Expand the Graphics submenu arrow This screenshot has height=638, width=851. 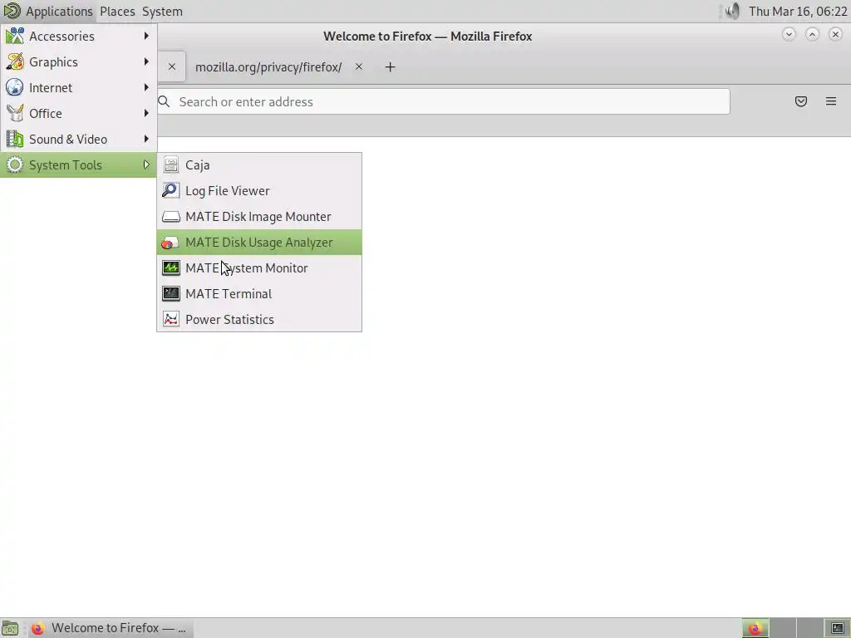click(146, 61)
